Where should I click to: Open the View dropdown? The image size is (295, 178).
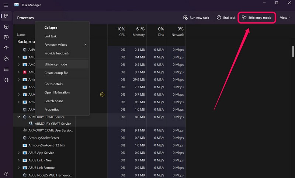(285, 18)
